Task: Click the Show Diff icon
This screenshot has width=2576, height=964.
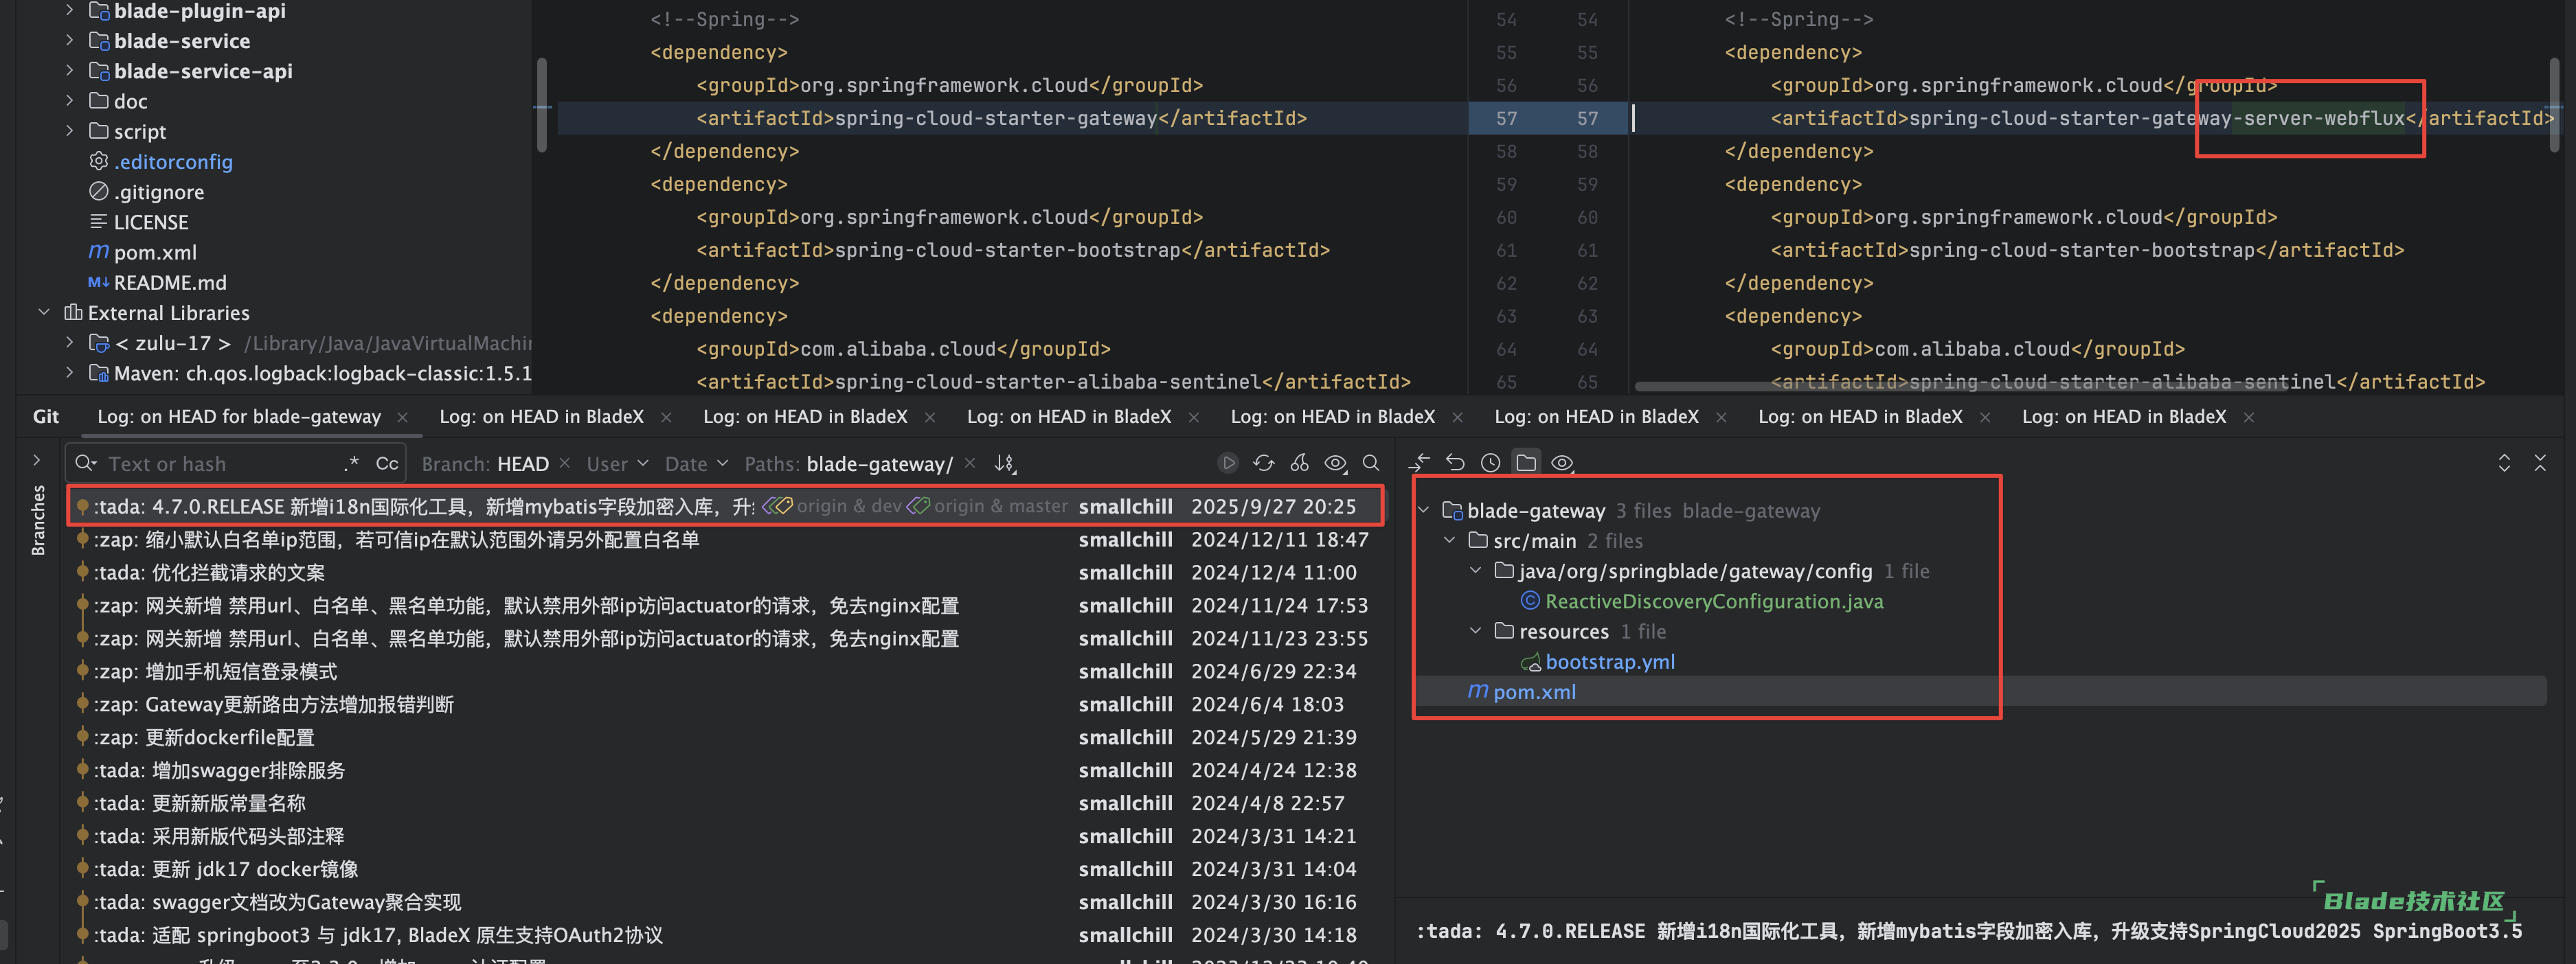Action: click(x=1420, y=463)
